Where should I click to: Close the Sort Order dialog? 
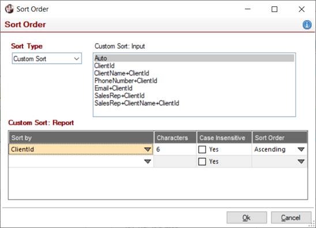[302, 9]
